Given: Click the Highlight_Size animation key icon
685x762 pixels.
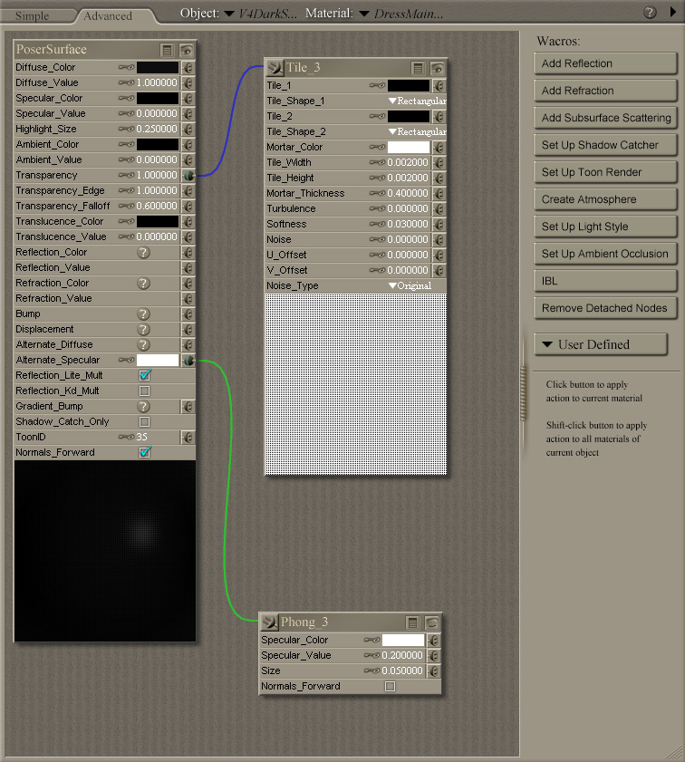Looking at the screenshot, I should coord(126,130).
